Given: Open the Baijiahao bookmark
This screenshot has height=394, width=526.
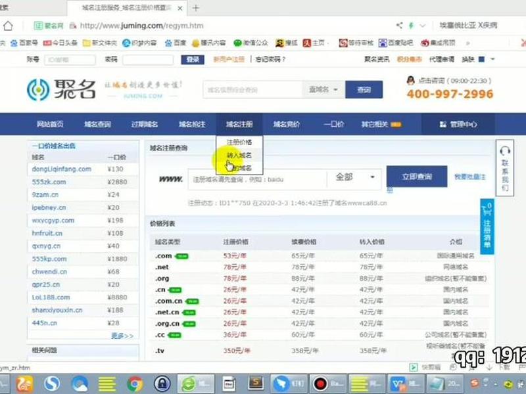Looking at the screenshot, I should click(x=24, y=43).
